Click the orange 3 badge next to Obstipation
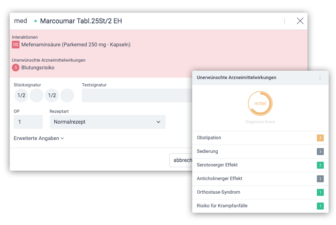The image size is (336, 225). coord(320,138)
